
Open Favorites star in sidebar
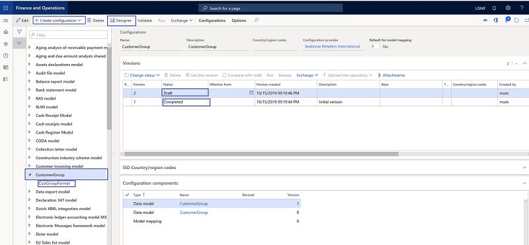[6, 44]
